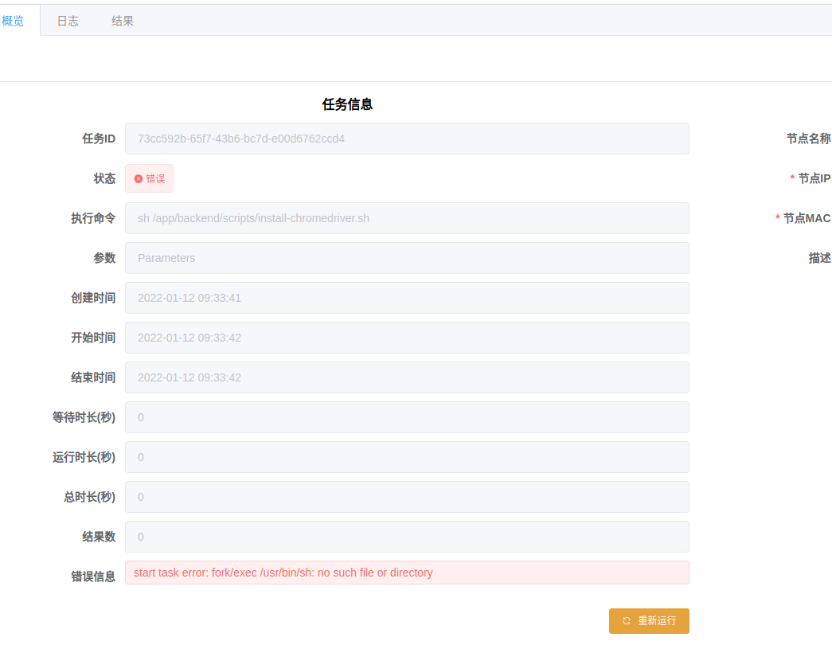
Task: Click the 开始时间 field
Action: coord(407,338)
